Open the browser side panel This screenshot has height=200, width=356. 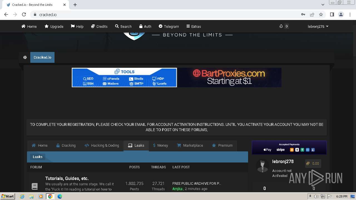coord(332,14)
